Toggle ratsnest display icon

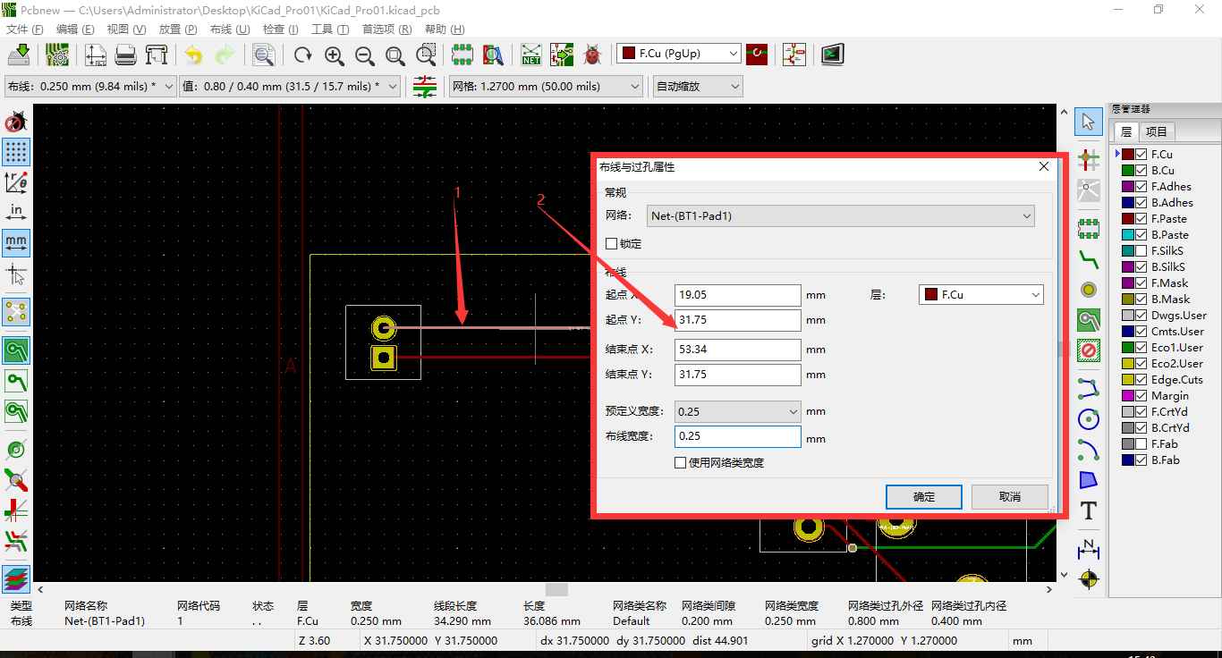[x=16, y=312]
